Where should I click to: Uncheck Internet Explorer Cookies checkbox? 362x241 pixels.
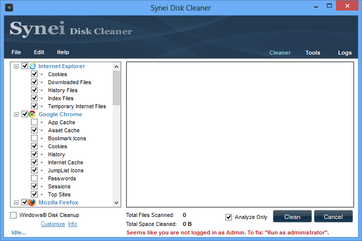[x=34, y=74]
